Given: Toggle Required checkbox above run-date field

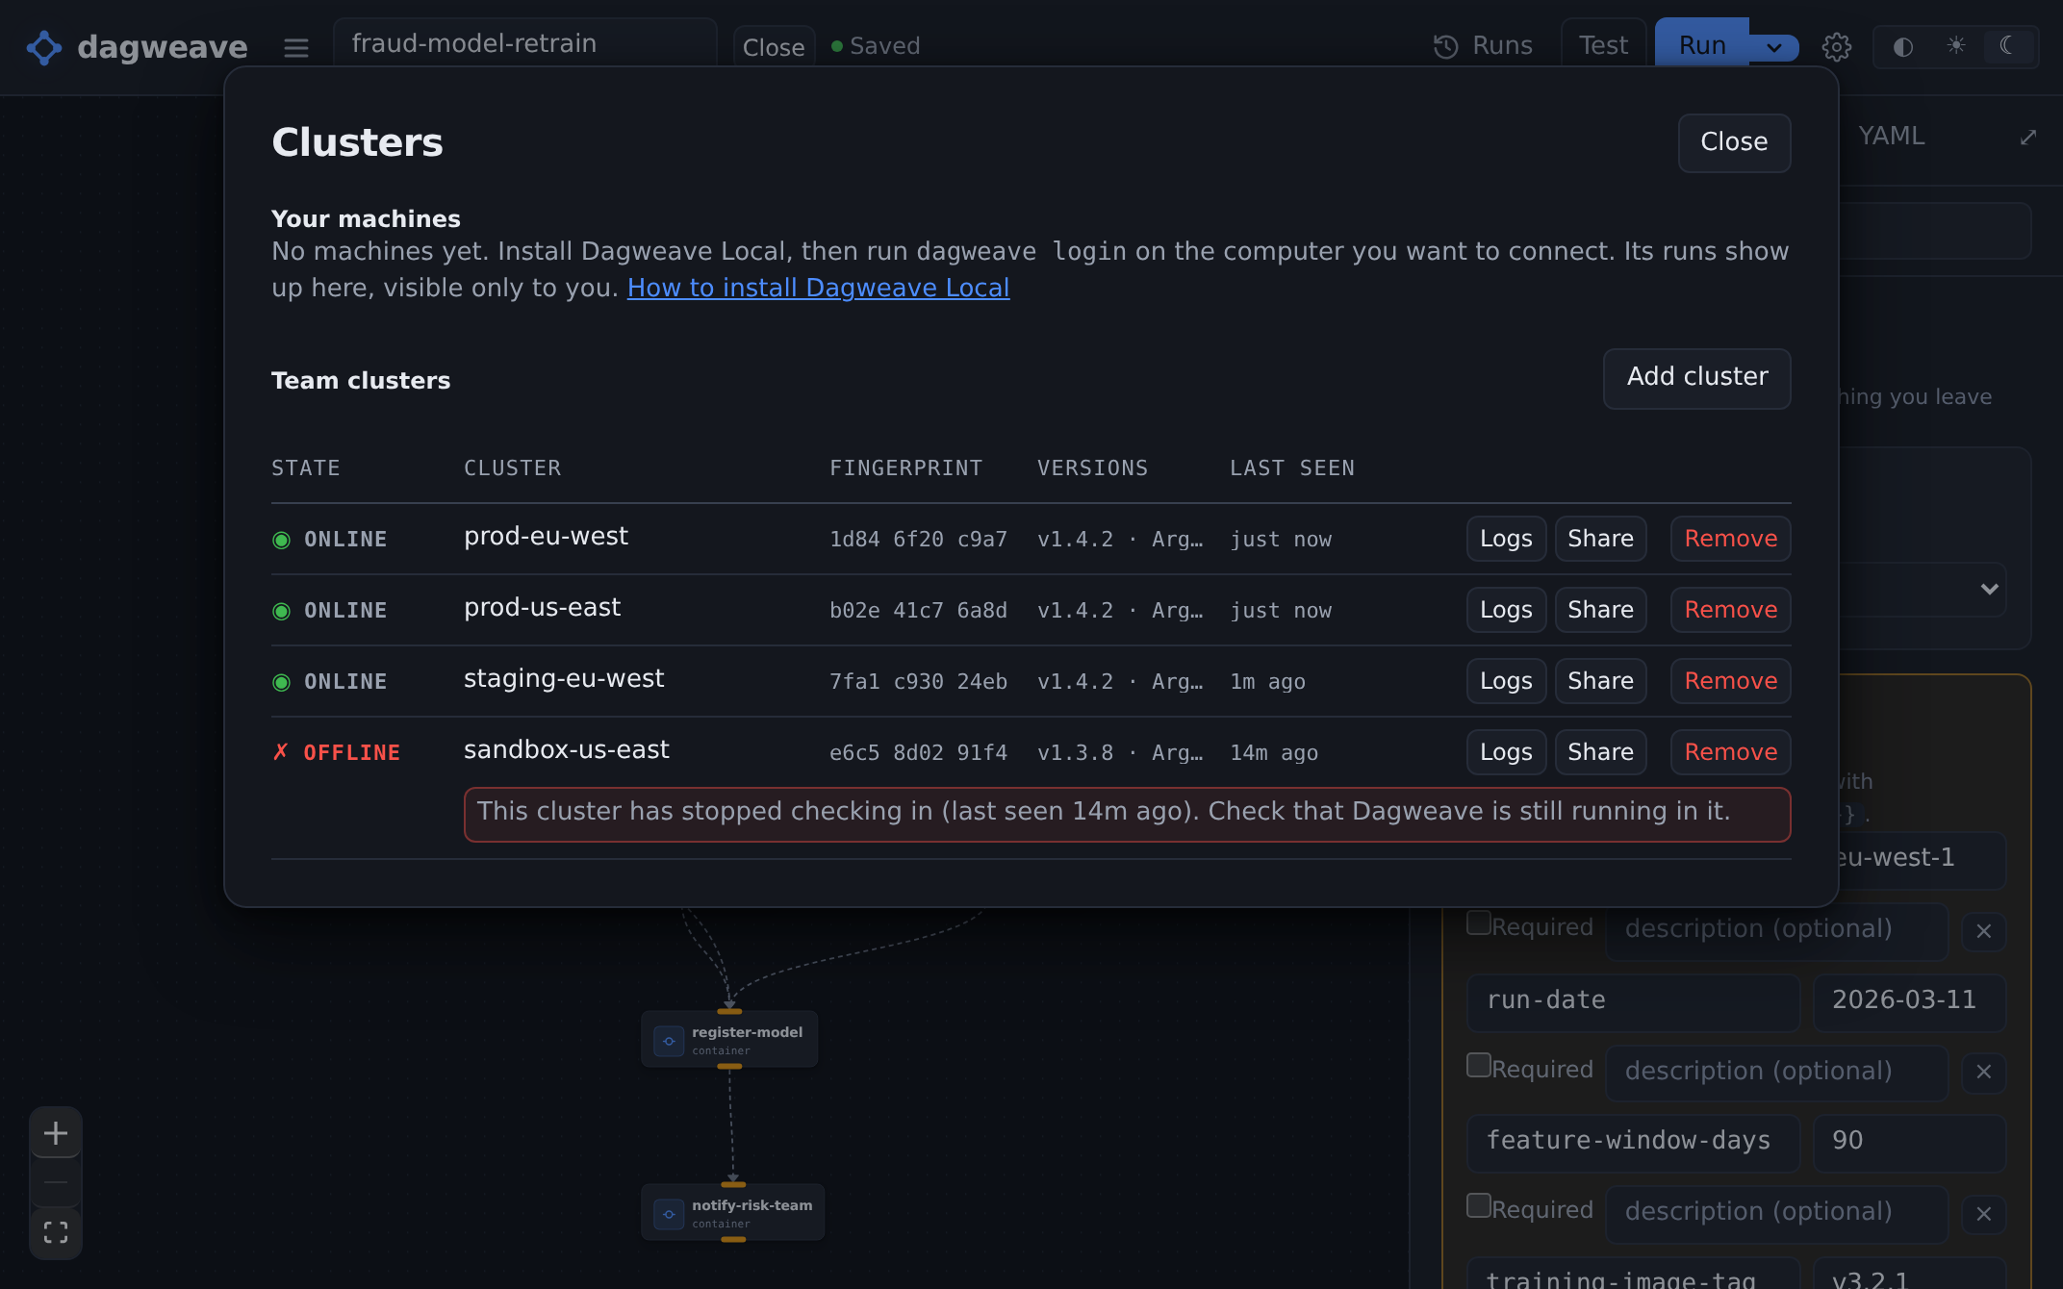Looking at the screenshot, I should tap(1479, 923).
